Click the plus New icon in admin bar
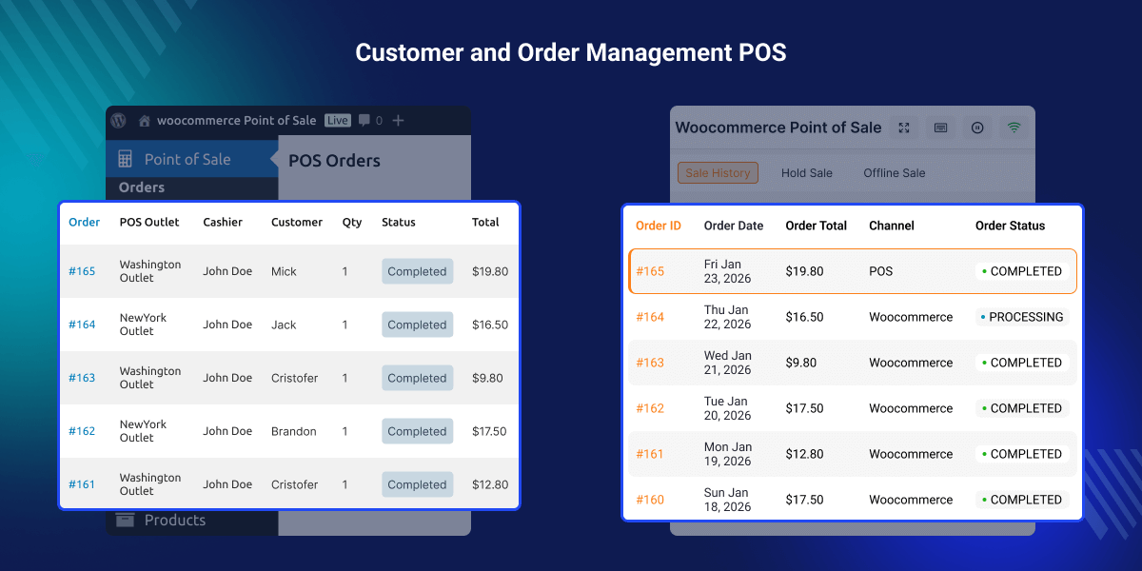1142x571 pixels. 398,120
